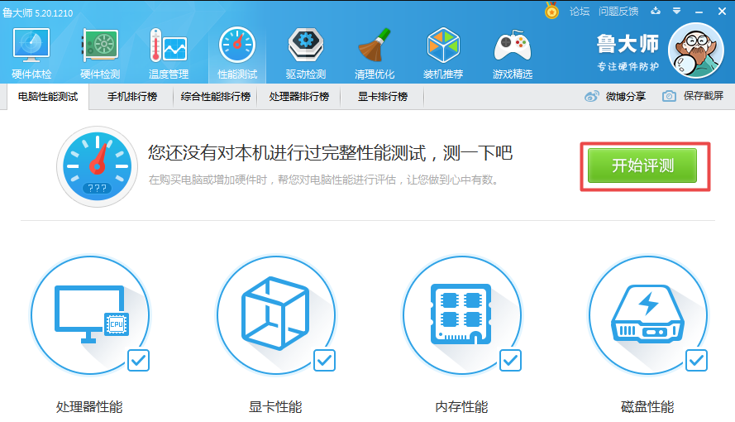The width and height of the screenshot is (735, 422).
Task: Uncheck the 磁盘性能 checkbox
Action: click(697, 360)
